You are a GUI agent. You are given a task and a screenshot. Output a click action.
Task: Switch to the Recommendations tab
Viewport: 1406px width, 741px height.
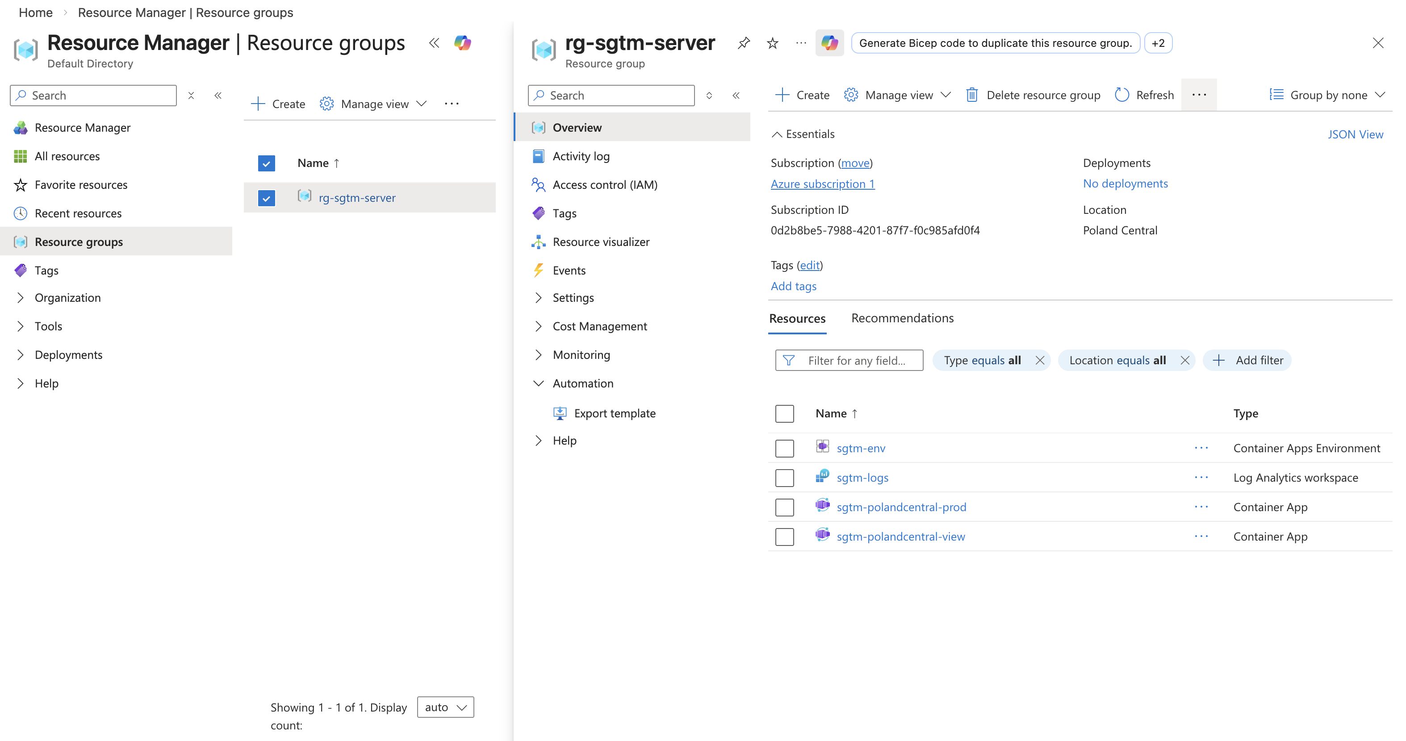[x=902, y=317]
